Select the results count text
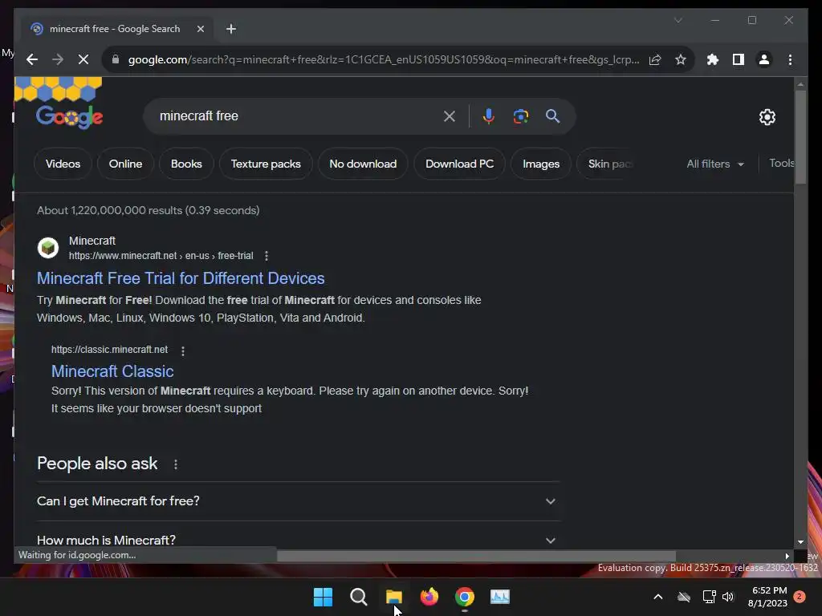822x616 pixels. pyautogui.click(x=149, y=211)
